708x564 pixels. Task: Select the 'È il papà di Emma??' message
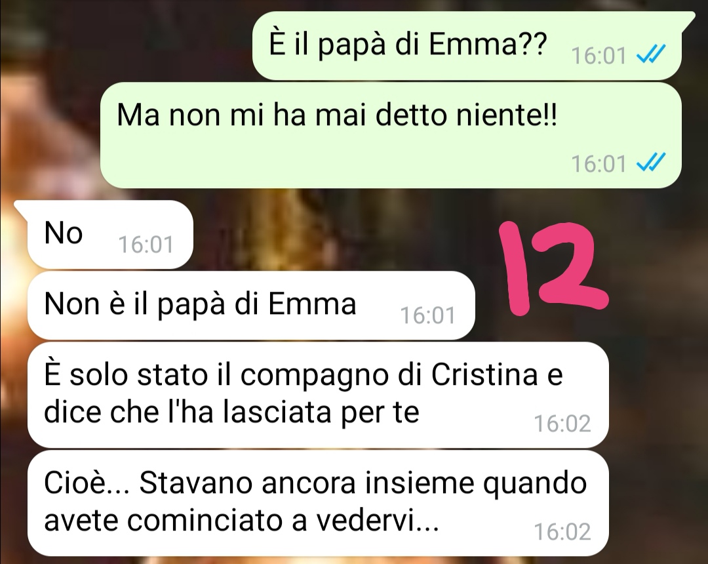tap(467, 46)
